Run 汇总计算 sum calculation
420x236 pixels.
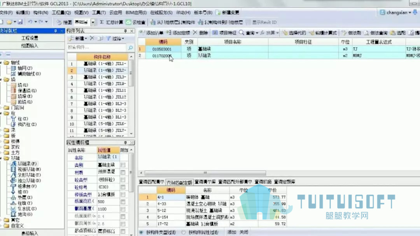[111, 22]
